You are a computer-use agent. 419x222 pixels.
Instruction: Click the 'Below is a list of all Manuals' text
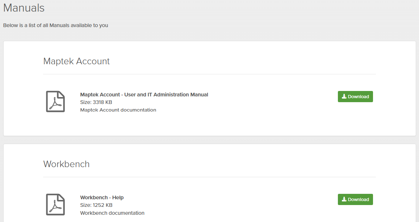point(55,25)
